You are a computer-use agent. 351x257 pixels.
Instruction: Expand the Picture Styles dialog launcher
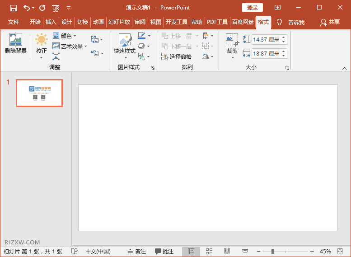click(152, 67)
